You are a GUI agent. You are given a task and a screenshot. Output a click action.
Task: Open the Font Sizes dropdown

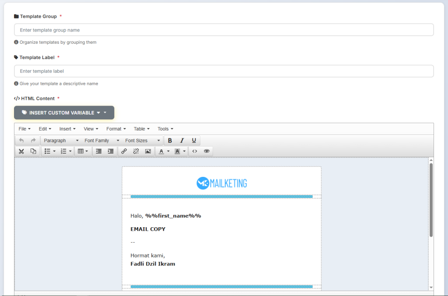[142, 141]
